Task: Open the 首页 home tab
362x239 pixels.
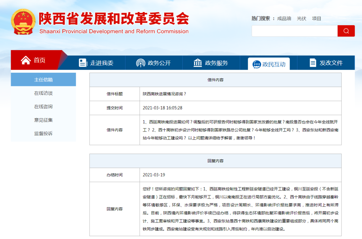Action: point(37,60)
